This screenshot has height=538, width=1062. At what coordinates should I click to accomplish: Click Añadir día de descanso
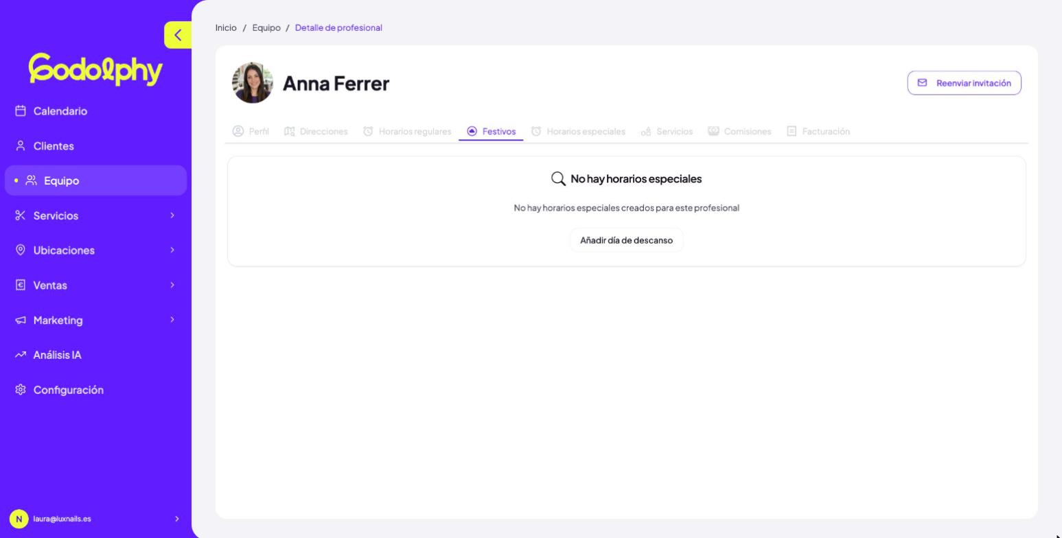[627, 240]
